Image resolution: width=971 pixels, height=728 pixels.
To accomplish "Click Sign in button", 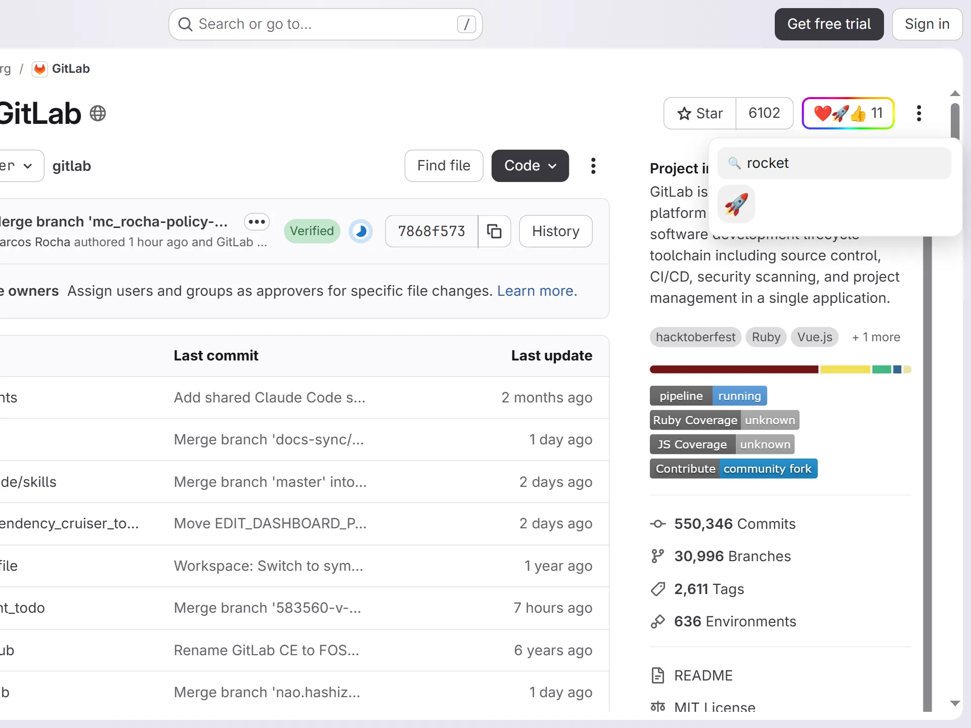I will [927, 24].
